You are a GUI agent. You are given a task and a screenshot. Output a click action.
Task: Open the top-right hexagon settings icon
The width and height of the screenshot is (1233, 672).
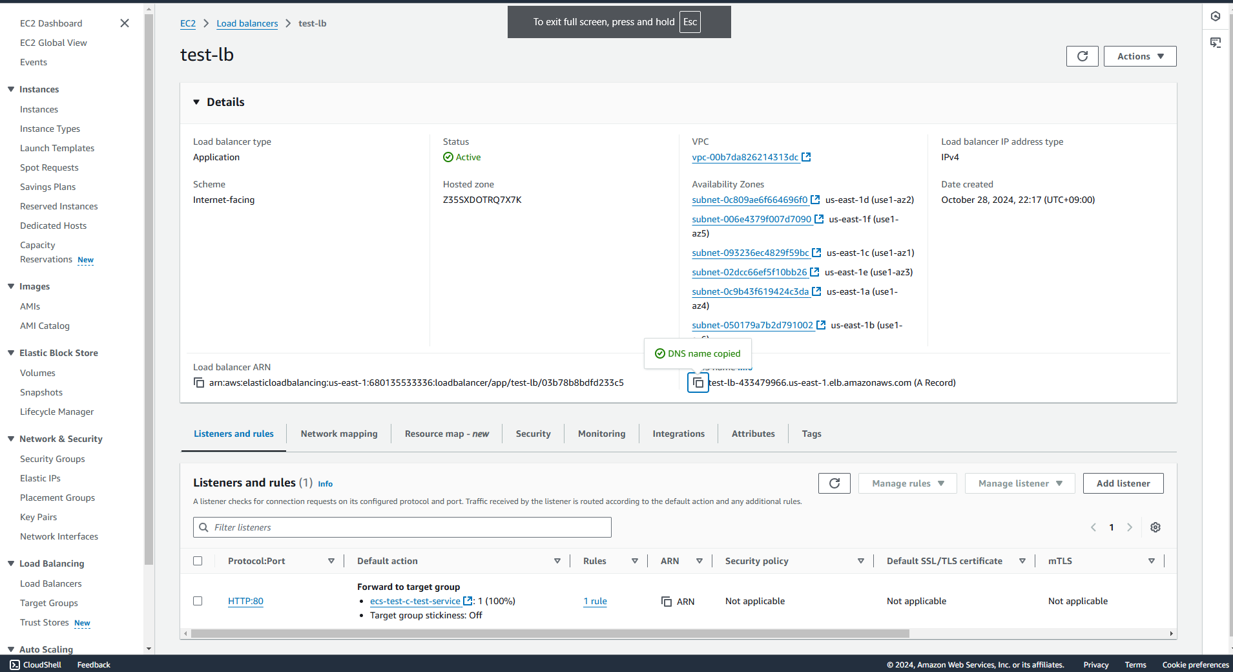tap(1216, 16)
